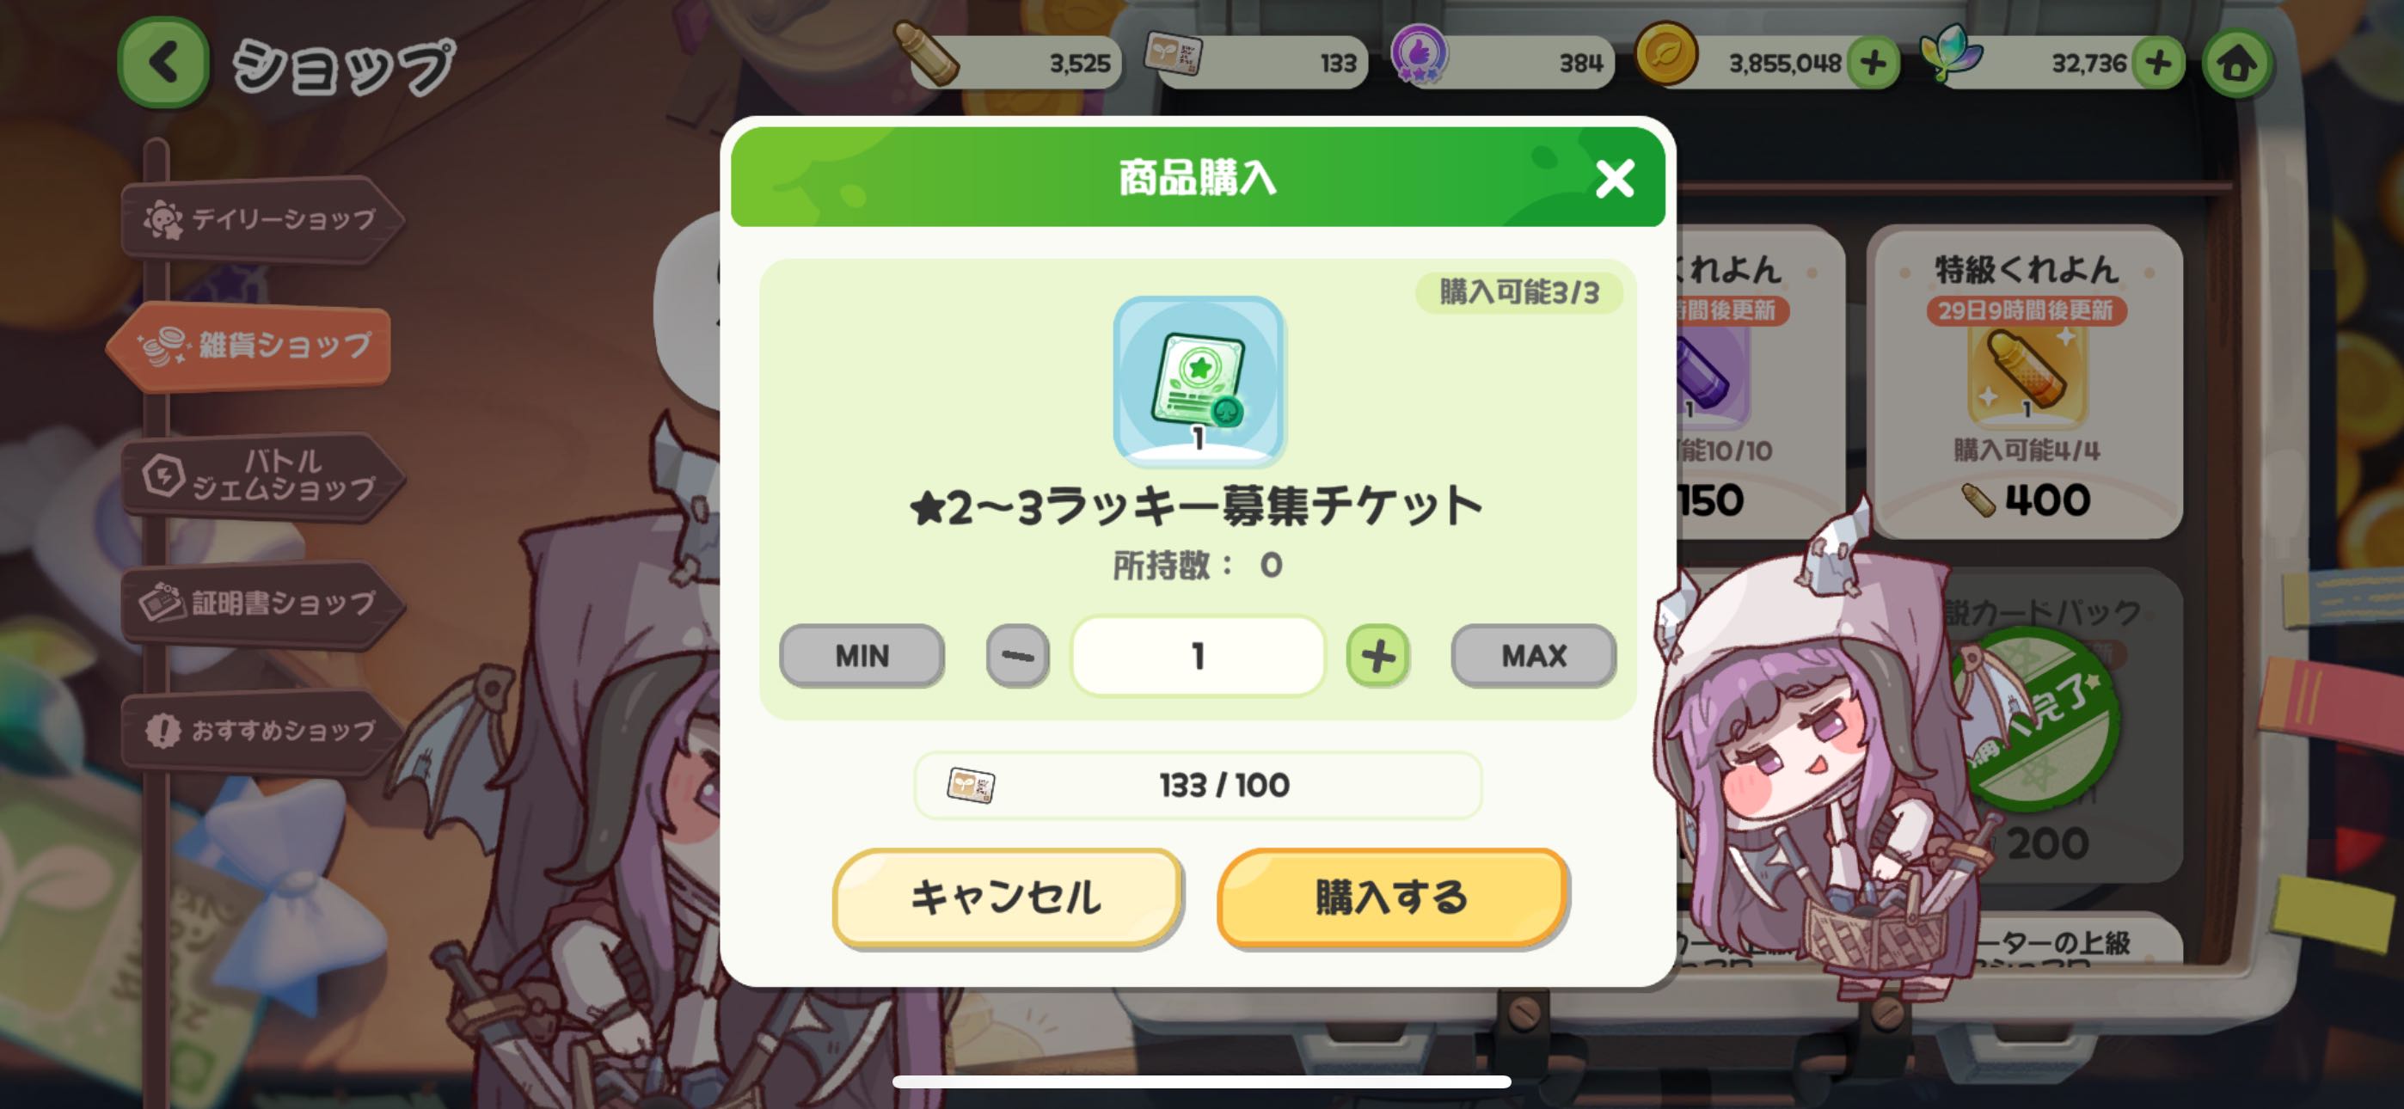The height and width of the screenshot is (1109, 2404).
Task: Set quantity to MAX
Action: click(x=1533, y=655)
